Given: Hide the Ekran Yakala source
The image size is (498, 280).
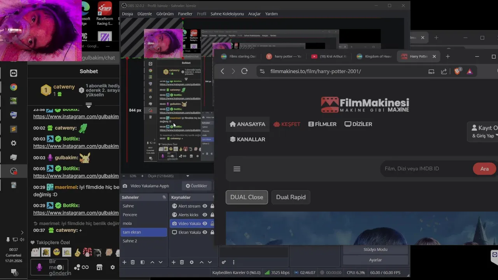Looking at the screenshot, I should tap(205, 232).
